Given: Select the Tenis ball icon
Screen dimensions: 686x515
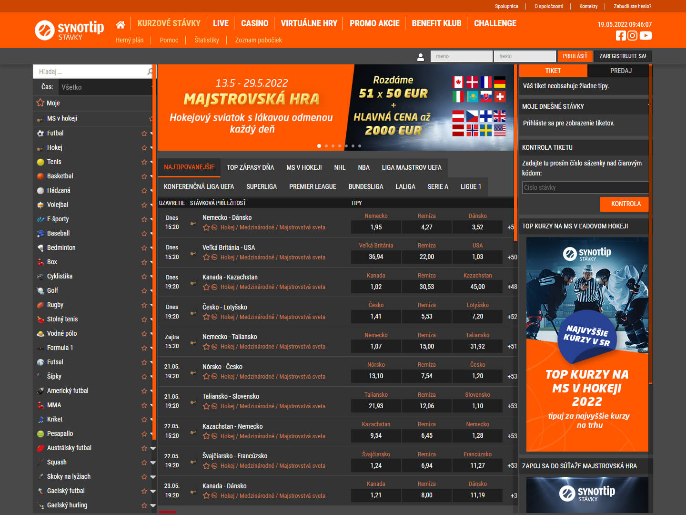Looking at the screenshot, I should [x=40, y=162].
